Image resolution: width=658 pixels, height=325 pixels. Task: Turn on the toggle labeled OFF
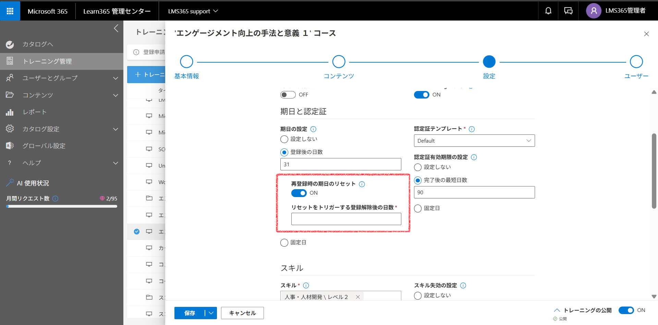point(288,95)
